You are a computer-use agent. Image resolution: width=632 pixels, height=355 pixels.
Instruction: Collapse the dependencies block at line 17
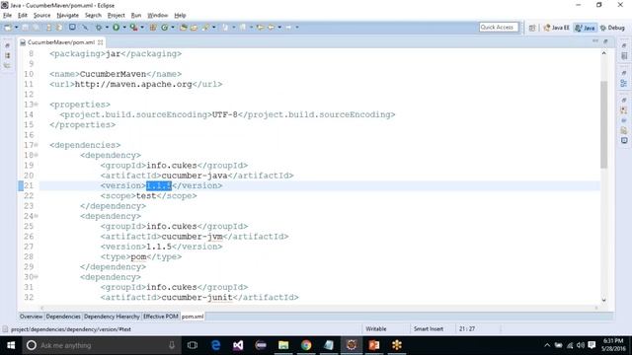click(x=37, y=145)
